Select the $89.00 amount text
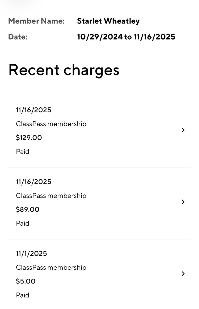 pyautogui.click(x=28, y=210)
